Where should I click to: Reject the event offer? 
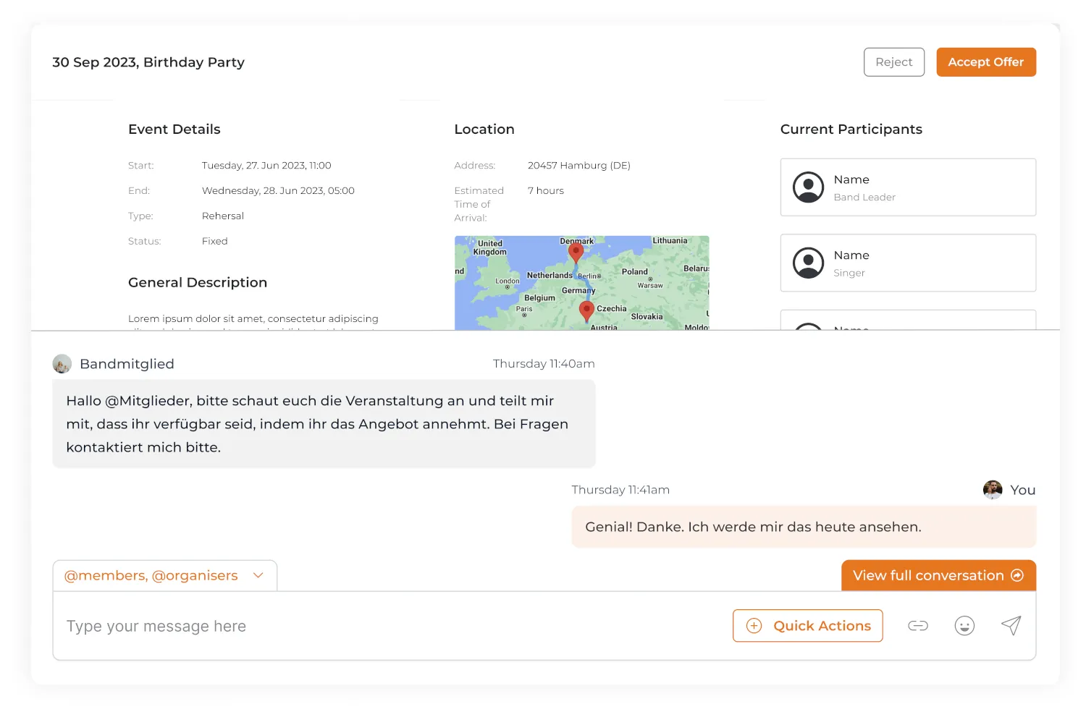click(x=893, y=62)
